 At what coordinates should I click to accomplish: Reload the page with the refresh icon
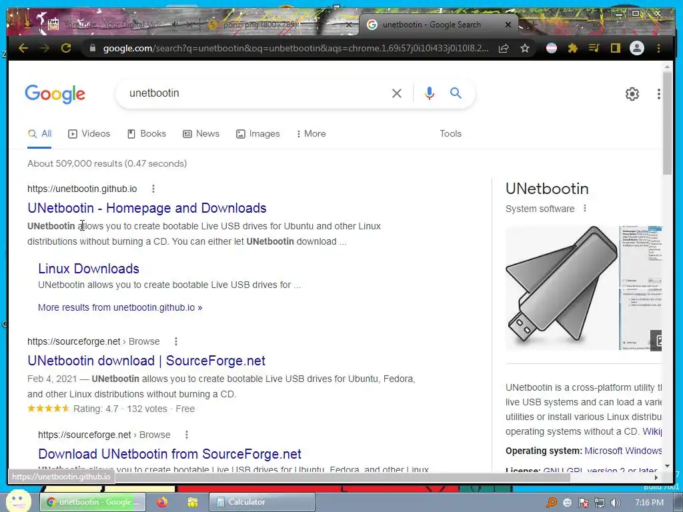point(66,48)
